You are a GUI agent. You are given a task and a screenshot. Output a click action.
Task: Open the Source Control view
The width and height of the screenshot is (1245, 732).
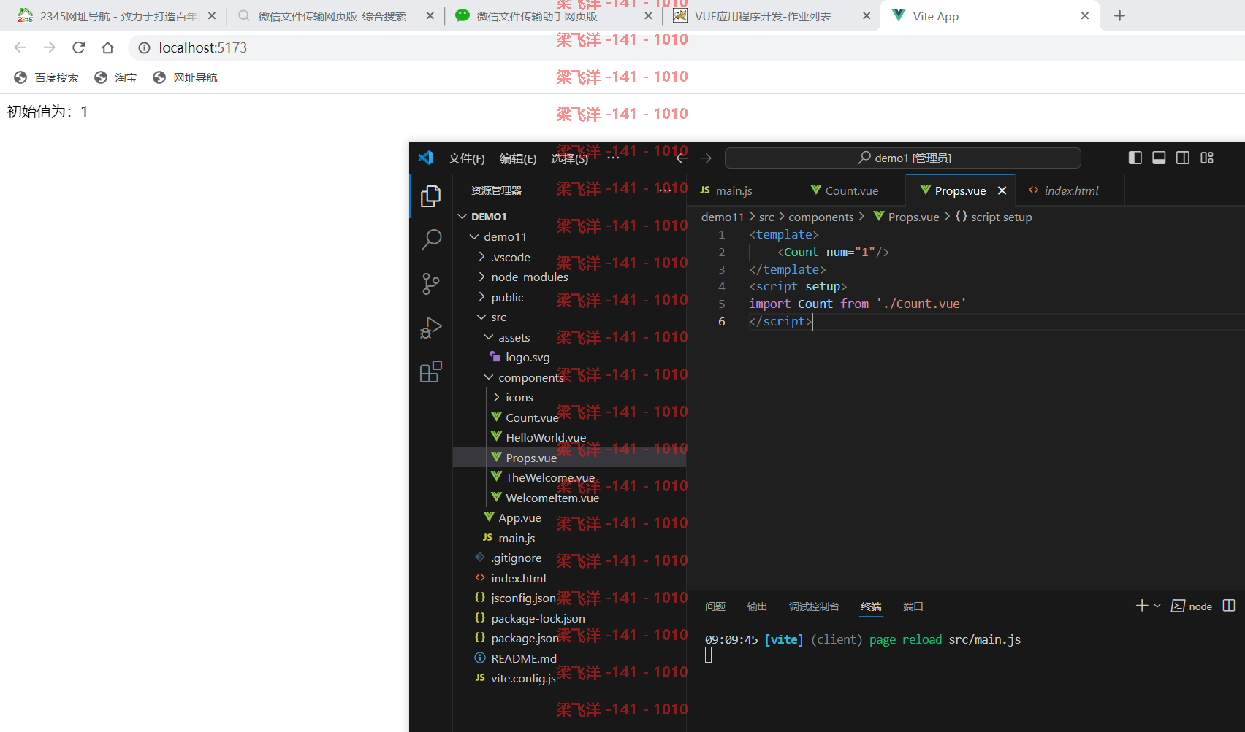pos(431,284)
